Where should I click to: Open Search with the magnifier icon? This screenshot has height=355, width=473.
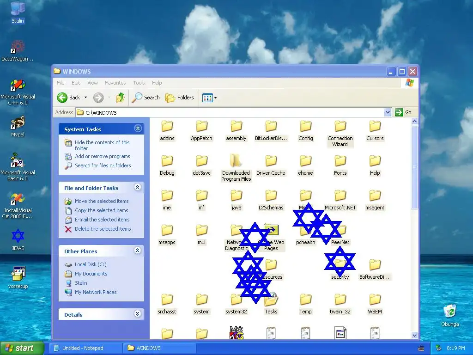click(146, 98)
